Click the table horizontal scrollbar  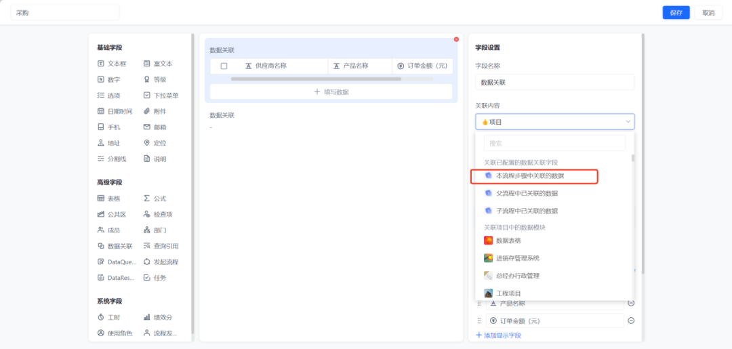(316, 79)
